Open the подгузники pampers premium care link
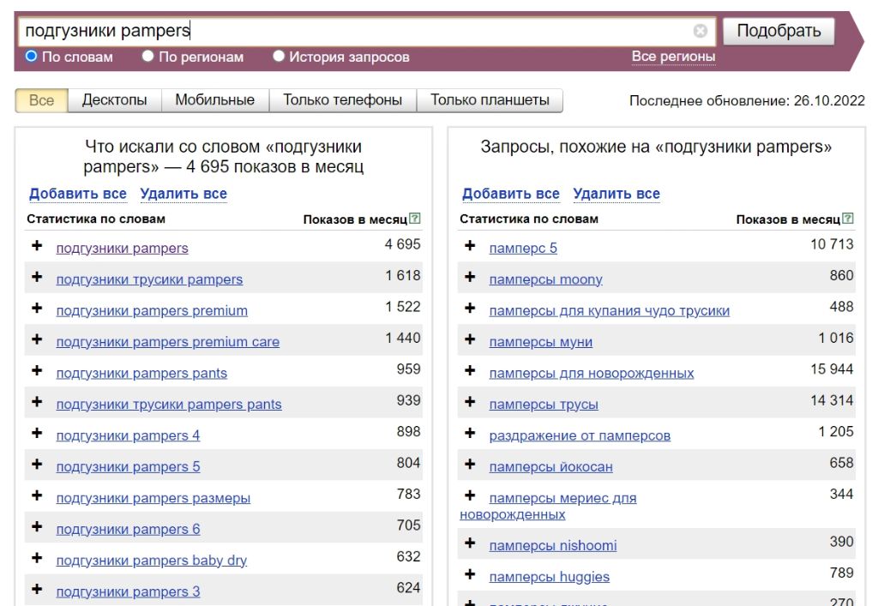The image size is (878, 606). coord(168,342)
